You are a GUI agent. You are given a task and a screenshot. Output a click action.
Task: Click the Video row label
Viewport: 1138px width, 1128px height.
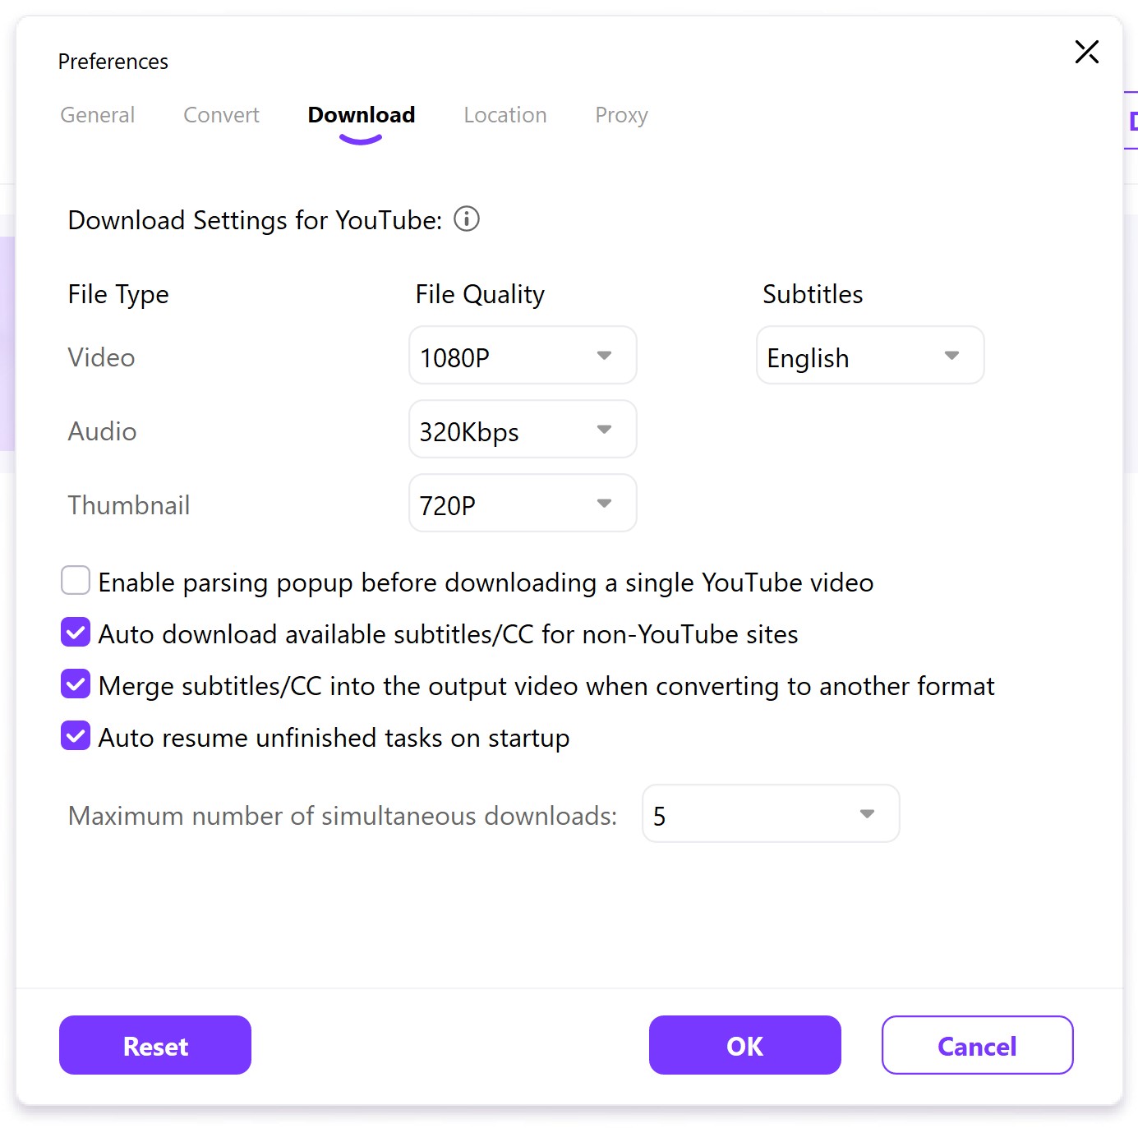point(101,357)
